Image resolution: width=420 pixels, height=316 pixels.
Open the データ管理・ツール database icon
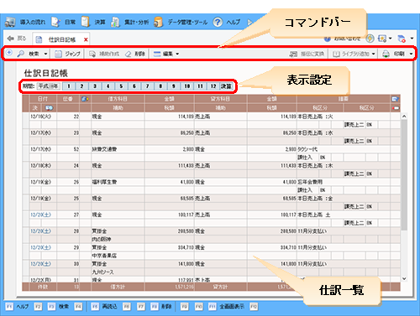click(158, 22)
